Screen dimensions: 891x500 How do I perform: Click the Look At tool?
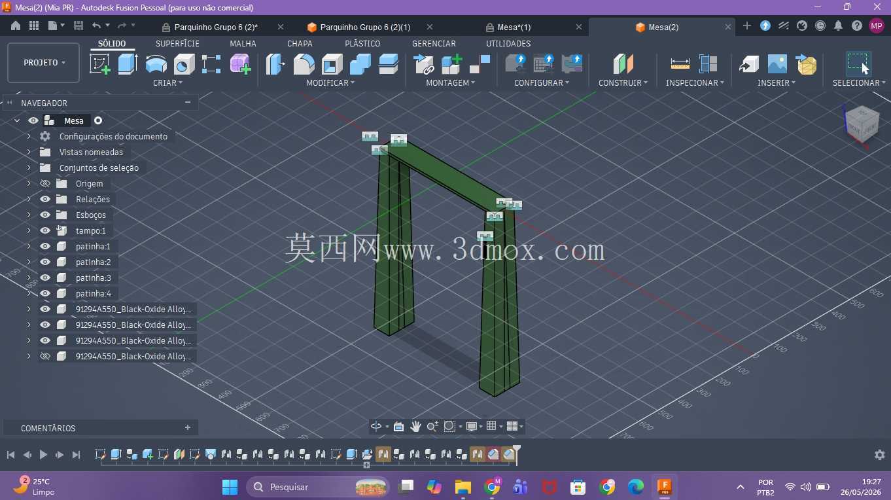tap(398, 426)
